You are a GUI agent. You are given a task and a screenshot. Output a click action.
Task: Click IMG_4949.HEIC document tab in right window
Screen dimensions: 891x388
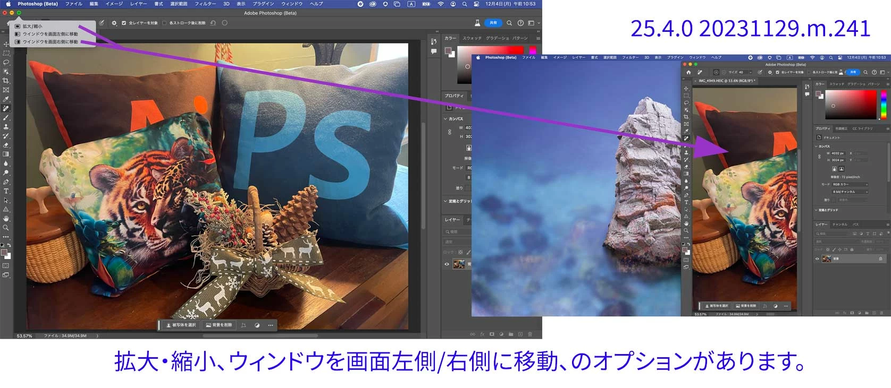[x=727, y=81]
